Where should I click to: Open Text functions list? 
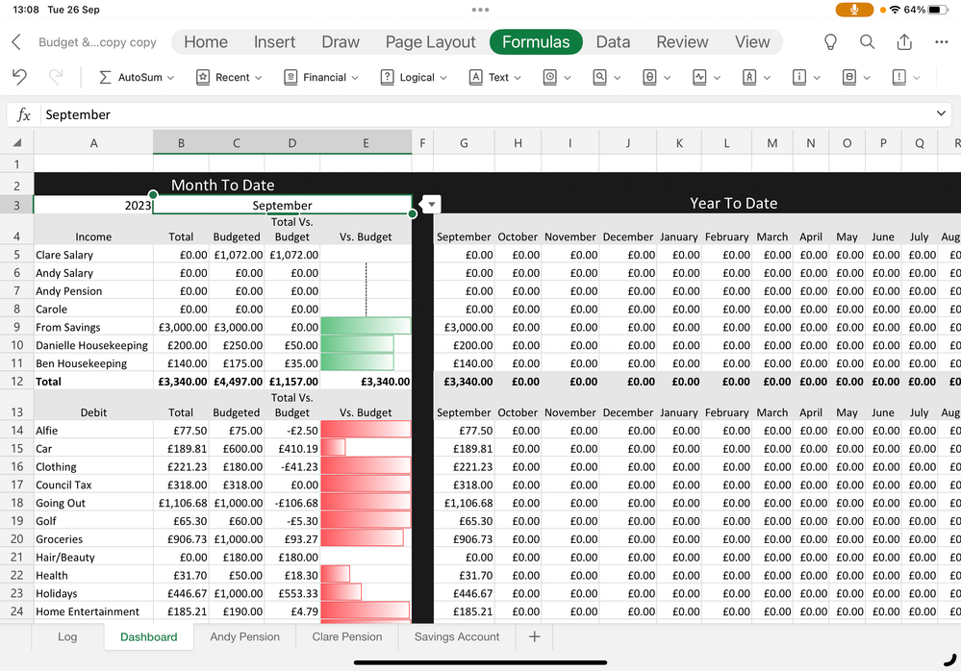(495, 77)
